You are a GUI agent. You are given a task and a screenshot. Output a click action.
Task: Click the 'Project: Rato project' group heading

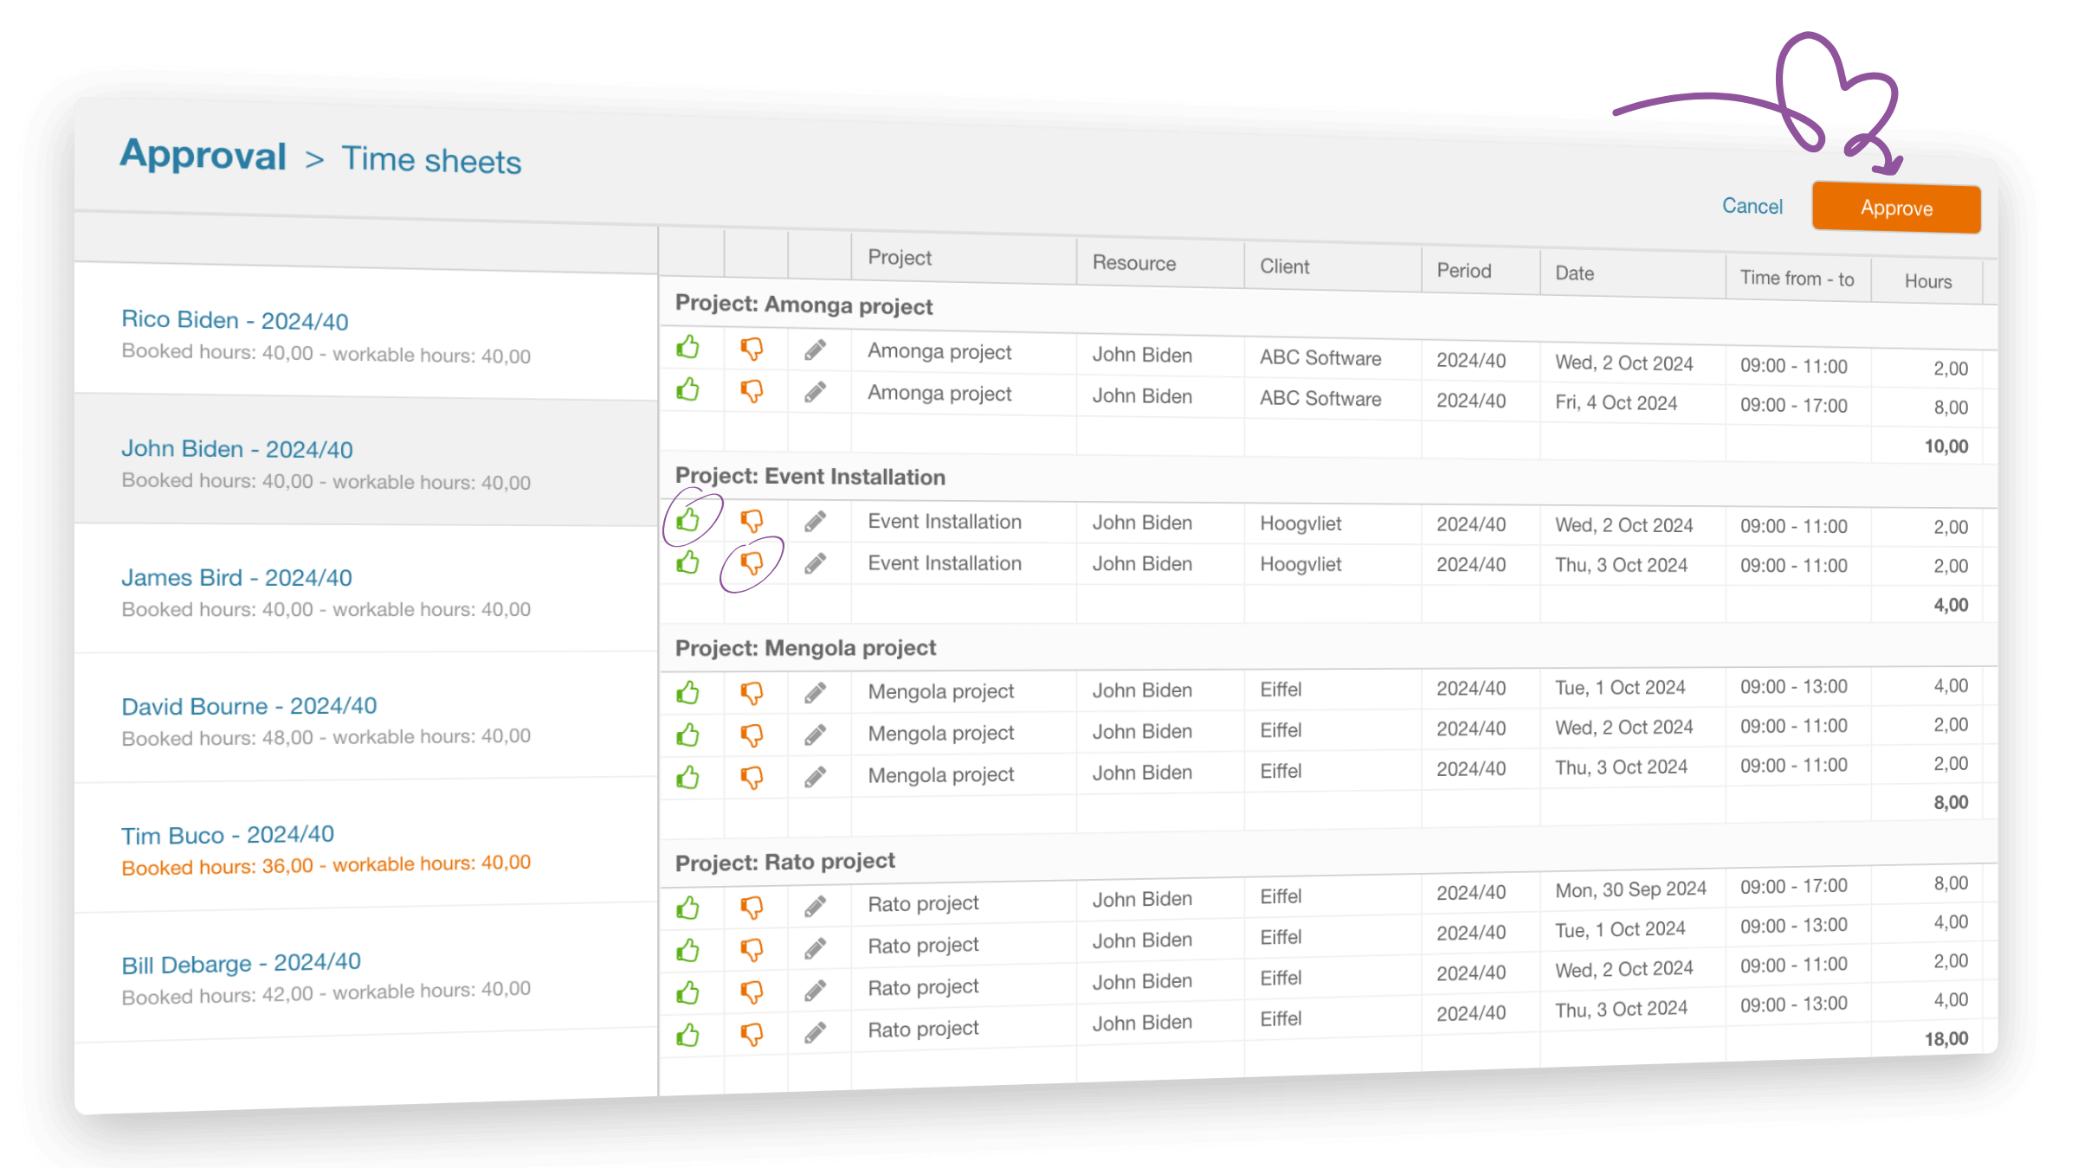[784, 862]
